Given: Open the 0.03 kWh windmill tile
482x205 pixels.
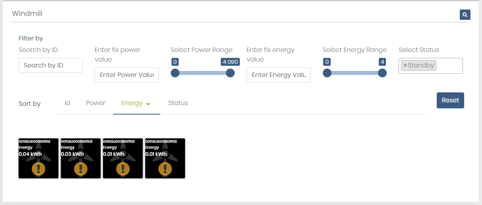Looking at the screenshot, I should pos(81,158).
